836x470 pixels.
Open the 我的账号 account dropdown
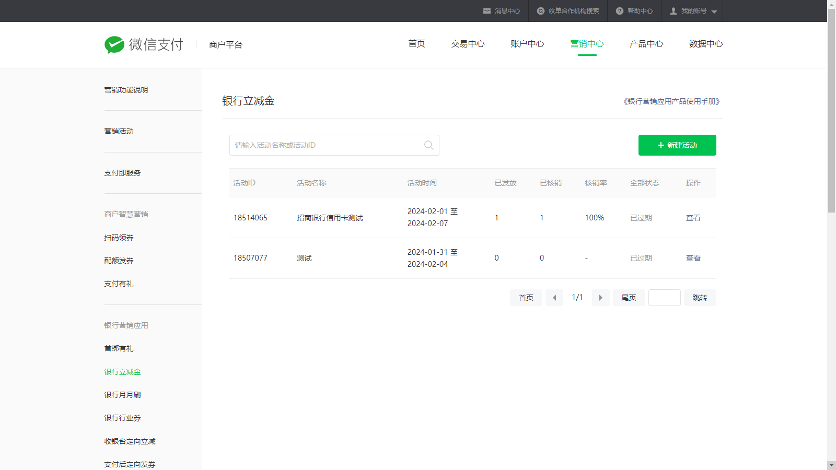(693, 11)
